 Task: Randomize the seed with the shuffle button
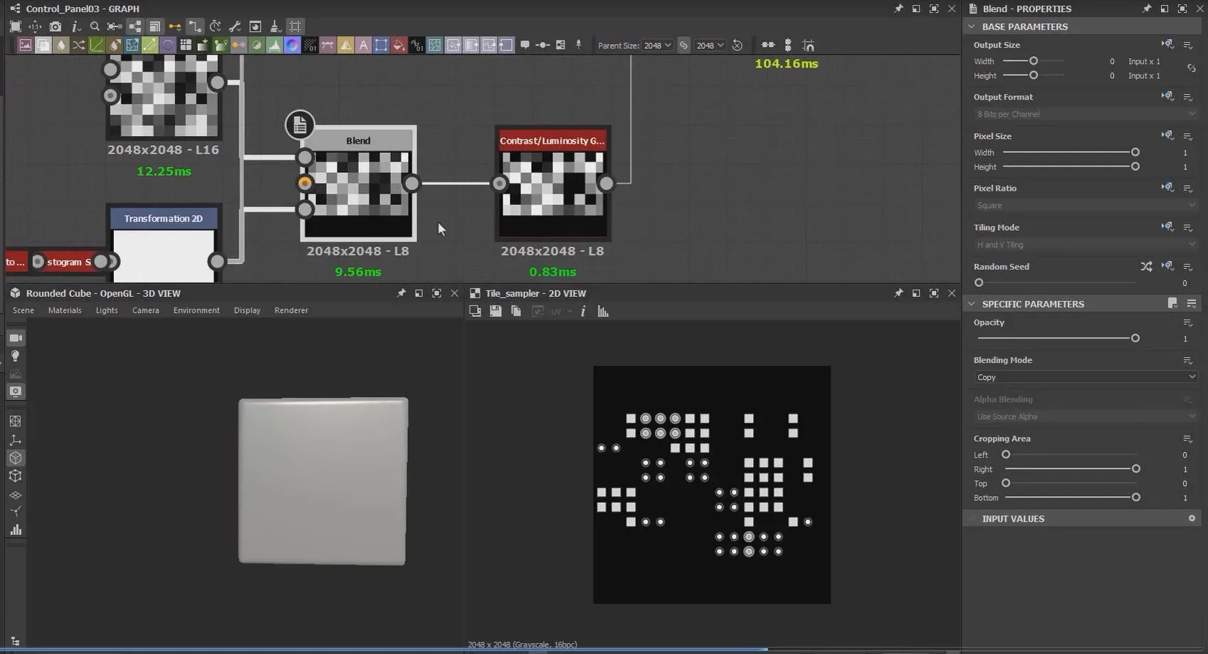tap(1146, 266)
